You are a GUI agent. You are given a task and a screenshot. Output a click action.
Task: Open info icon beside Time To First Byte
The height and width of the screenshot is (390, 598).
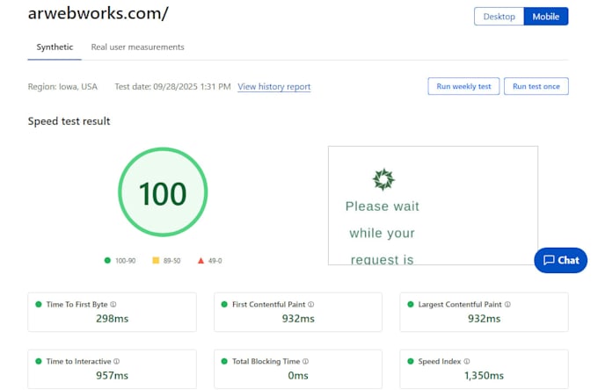[113, 304]
